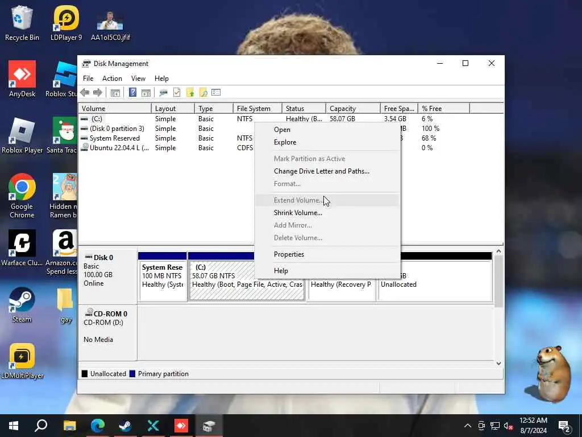Open notification center with 2 notifications
This screenshot has width=582, height=437.
coord(564,427)
